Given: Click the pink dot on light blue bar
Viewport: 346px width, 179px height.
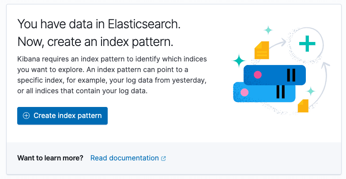Looking at the screenshot, I should coord(244,92).
